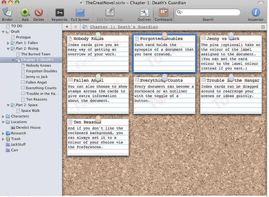Collapse the Locations folder

(x=3, y=122)
